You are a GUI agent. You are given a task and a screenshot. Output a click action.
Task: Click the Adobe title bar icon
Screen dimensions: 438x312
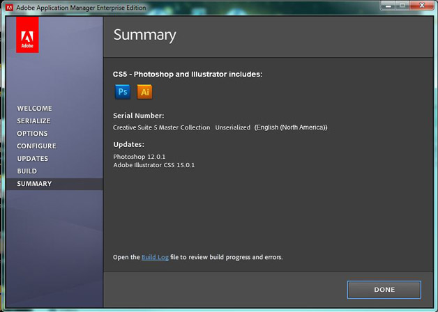click(x=9, y=8)
